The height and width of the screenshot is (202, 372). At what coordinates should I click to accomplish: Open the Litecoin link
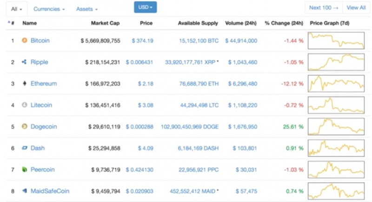tap(41, 105)
